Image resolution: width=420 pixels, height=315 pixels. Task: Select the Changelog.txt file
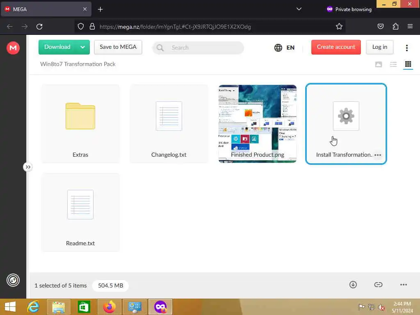click(x=169, y=123)
